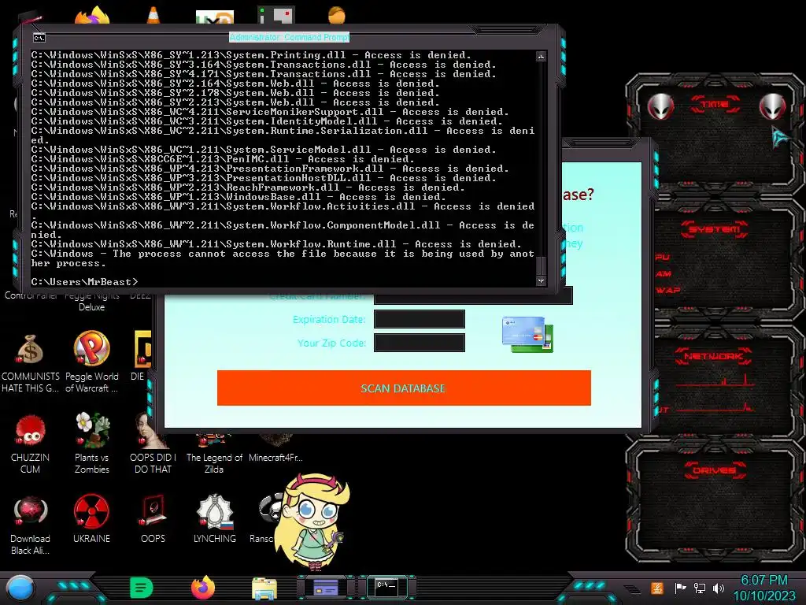The width and height of the screenshot is (806, 605).
Task: Open the green chat-bubble app on taskbar
Action: [x=142, y=588]
